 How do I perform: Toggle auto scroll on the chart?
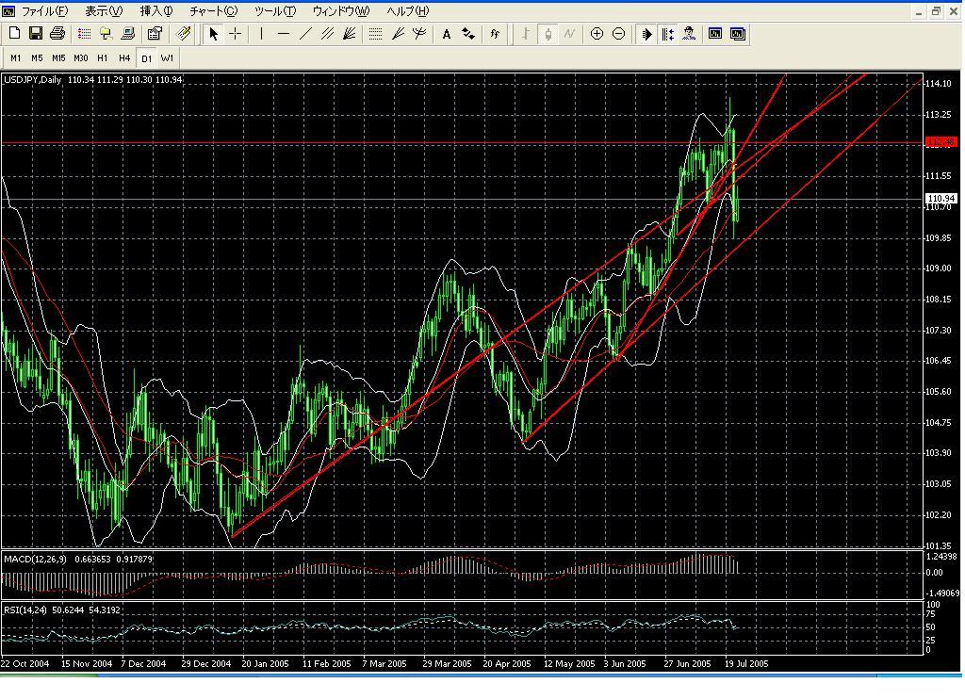(x=647, y=33)
